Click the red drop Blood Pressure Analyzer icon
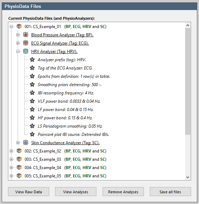 26,35
